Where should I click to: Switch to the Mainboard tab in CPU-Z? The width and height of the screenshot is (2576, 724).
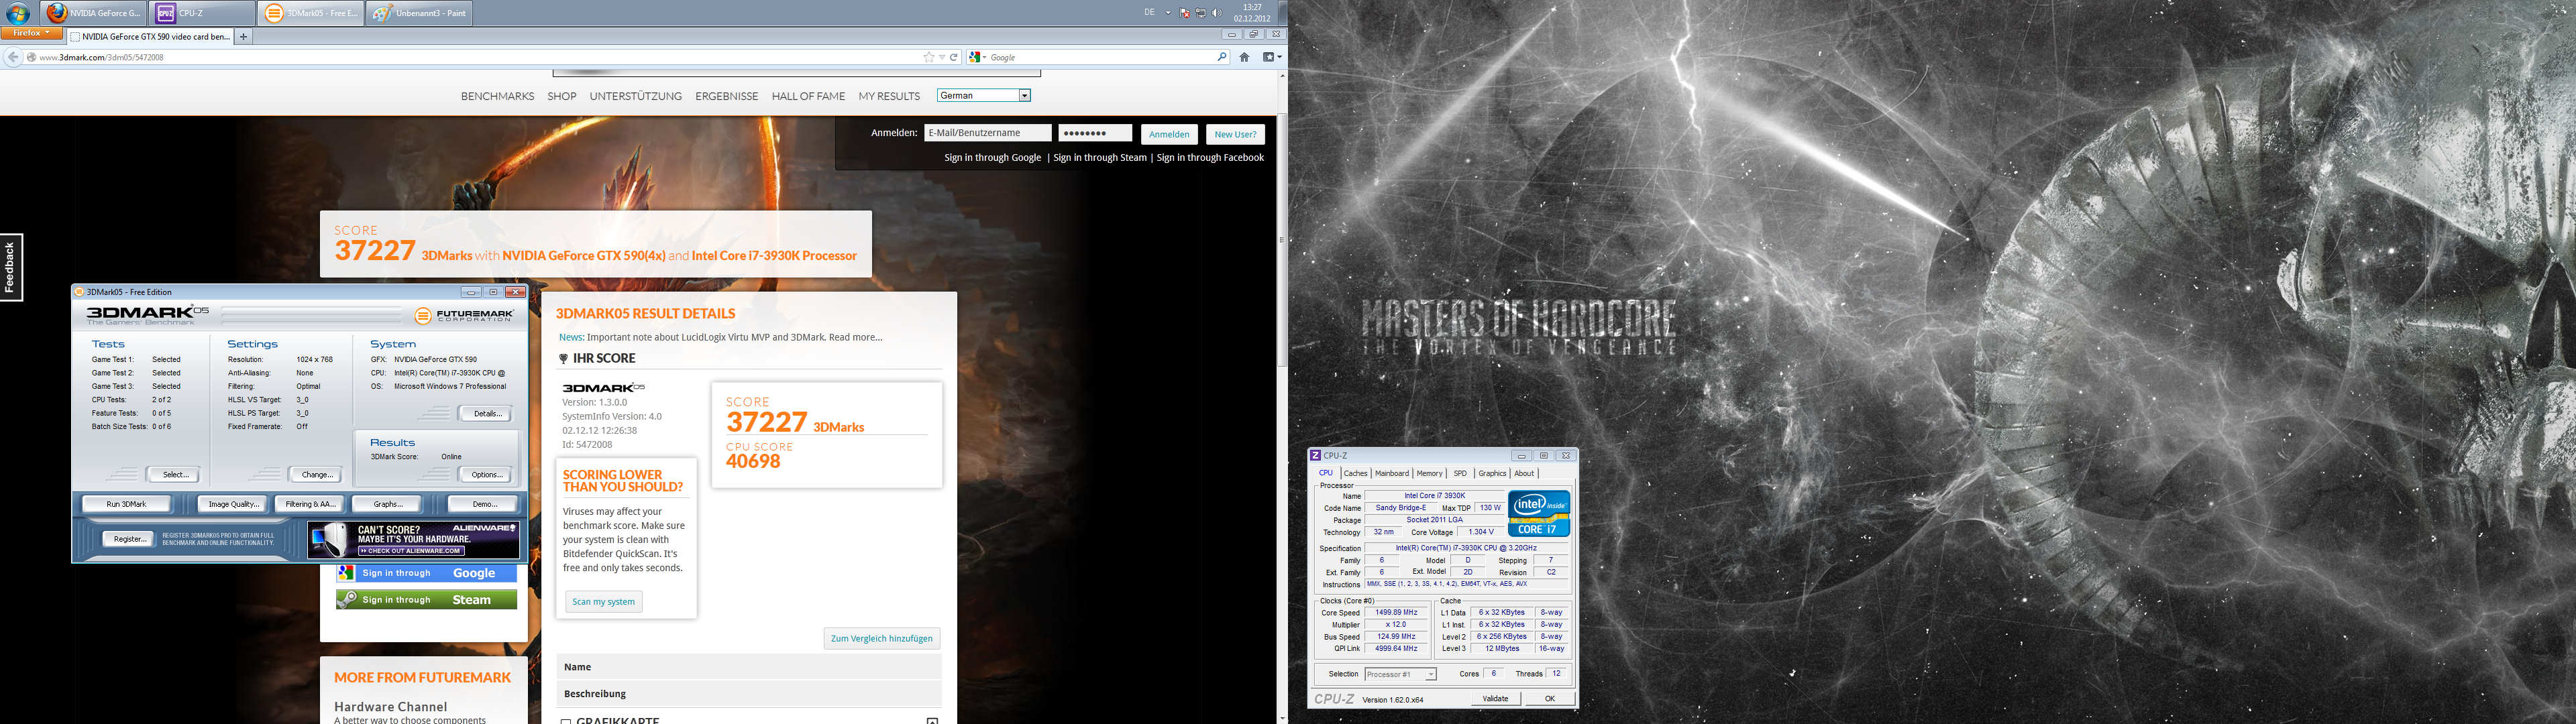tap(1391, 474)
